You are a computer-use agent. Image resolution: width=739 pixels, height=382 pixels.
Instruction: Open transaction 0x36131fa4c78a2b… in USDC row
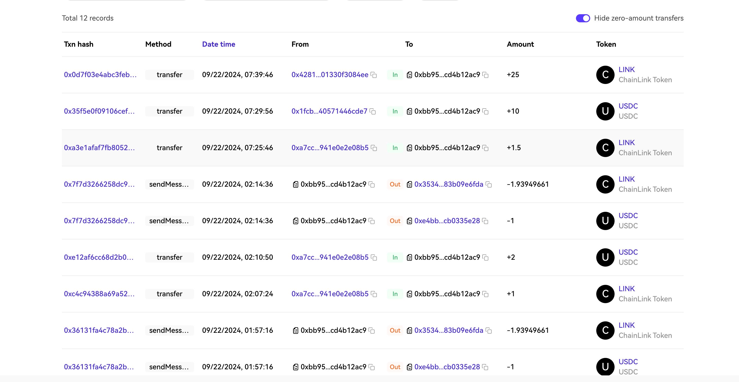[99, 367]
